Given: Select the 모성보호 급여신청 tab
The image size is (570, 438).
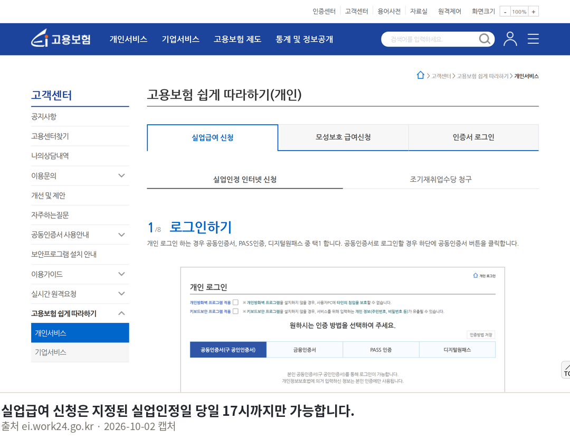Looking at the screenshot, I should (x=343, y=137).
